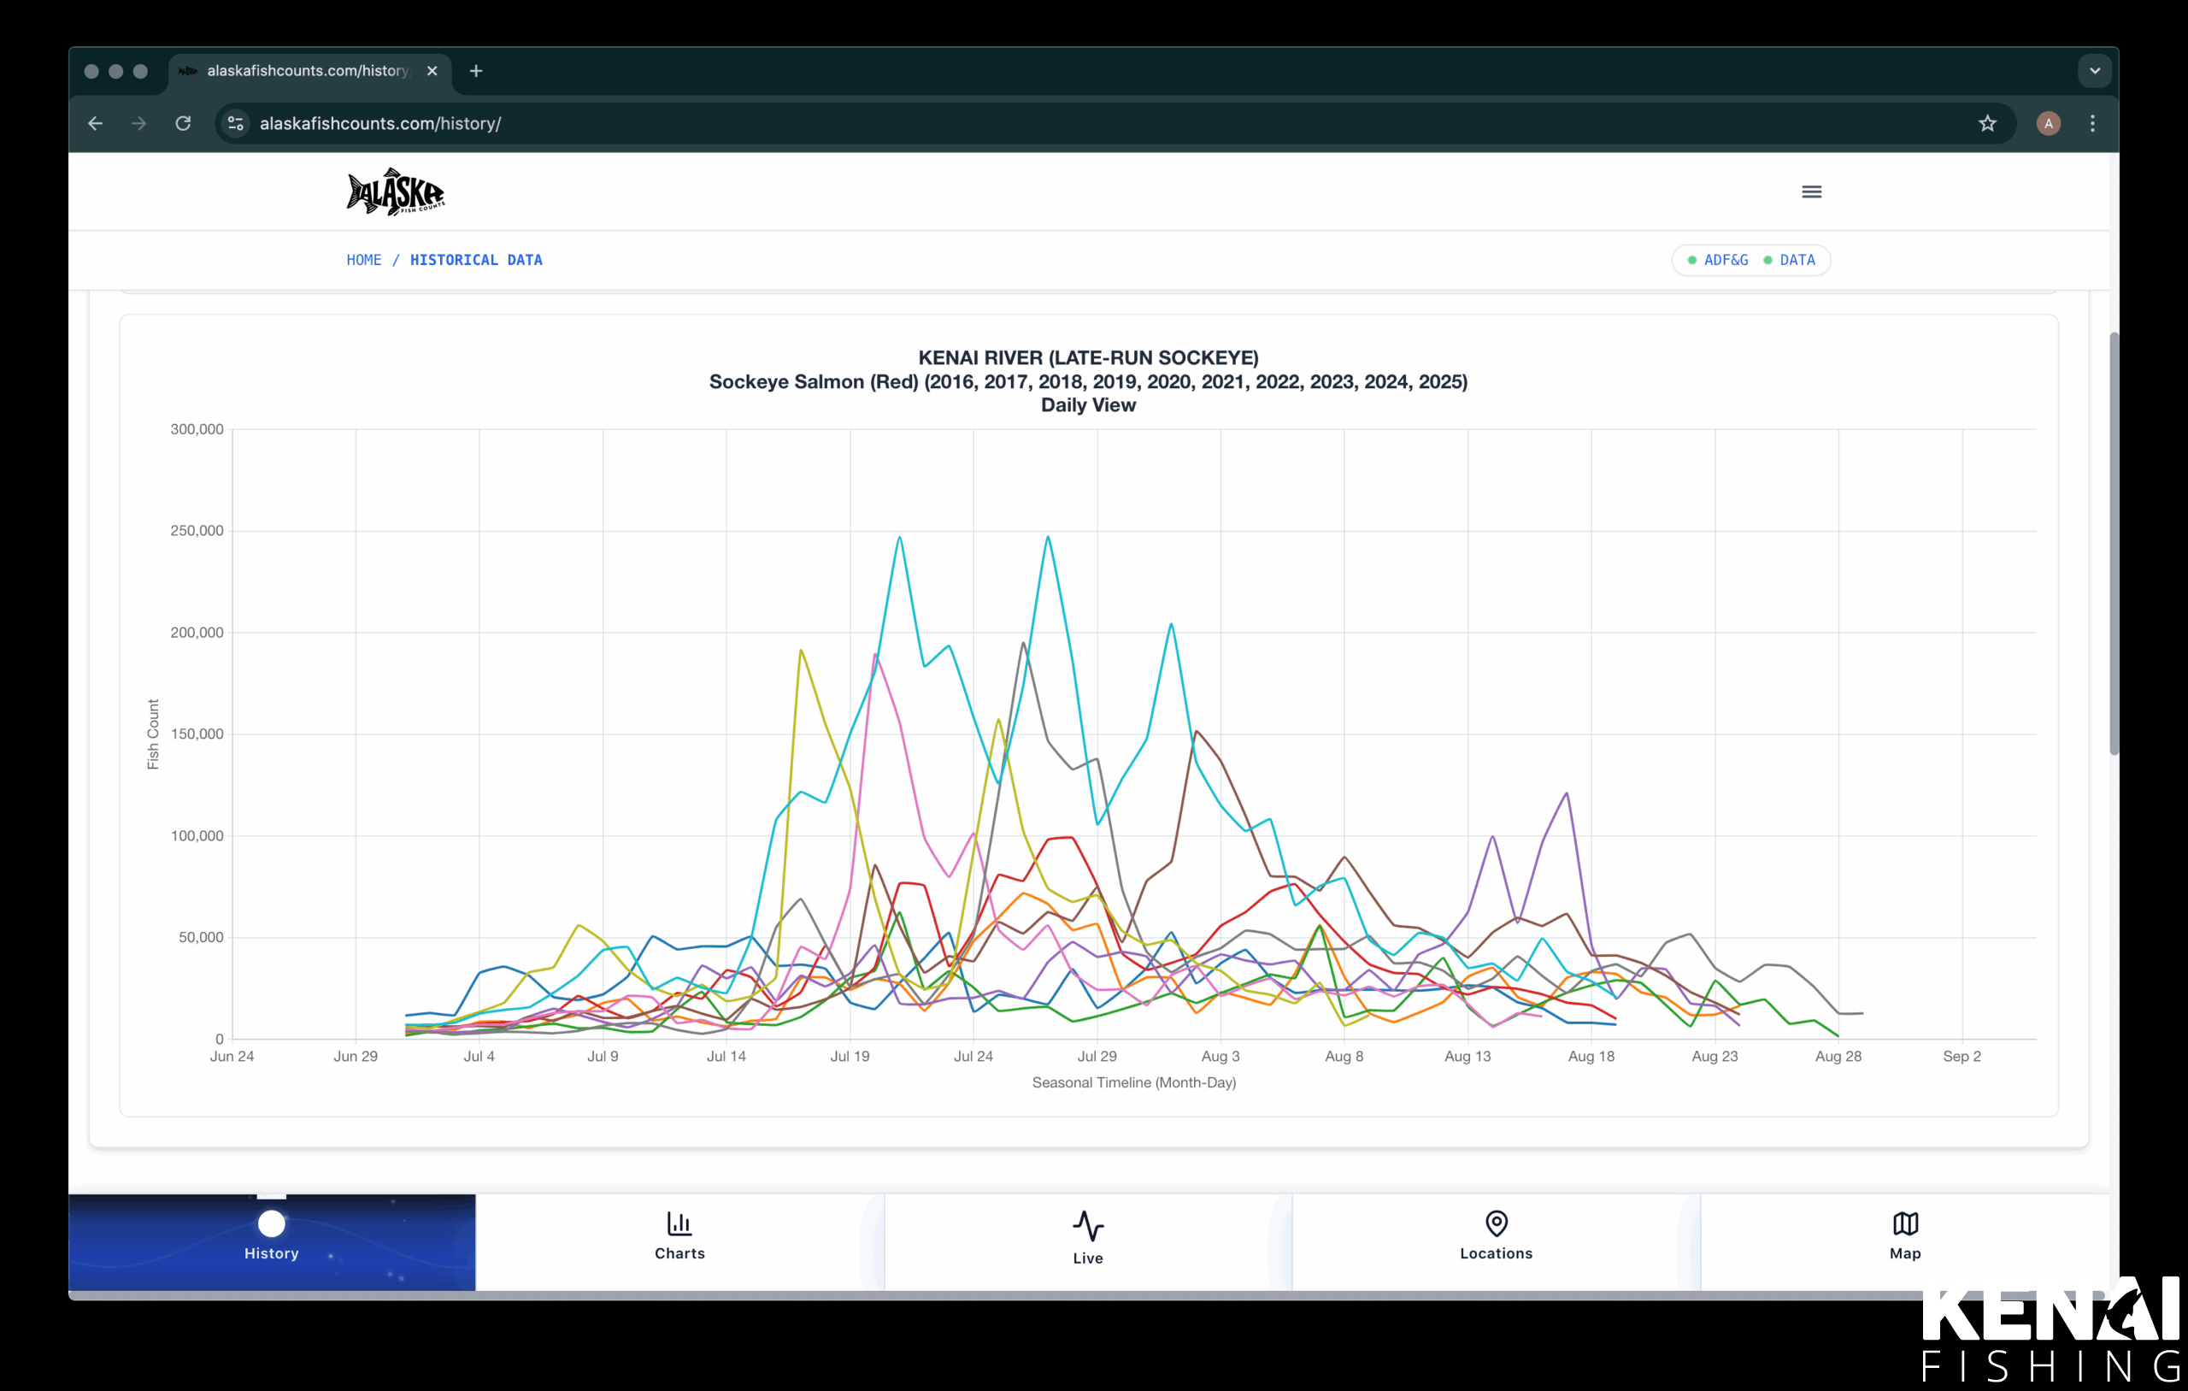The height and width of the screenshot is (1391, 2188).
Task: Go back to previous page
Action: tap(96, 124)
